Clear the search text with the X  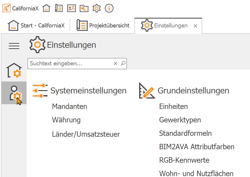[115, 63]
